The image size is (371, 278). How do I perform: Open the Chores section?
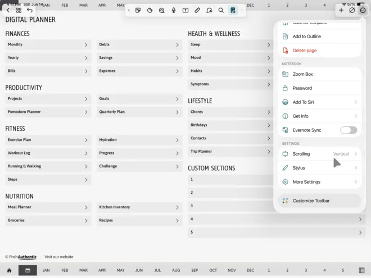[x=230, y=112]
